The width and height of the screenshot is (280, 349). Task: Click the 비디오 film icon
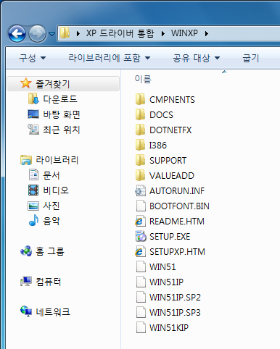33,190
